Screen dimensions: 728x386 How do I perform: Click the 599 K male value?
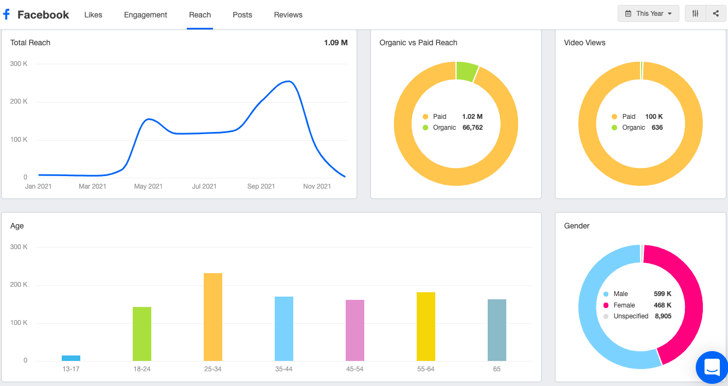(x=663, y=294)
